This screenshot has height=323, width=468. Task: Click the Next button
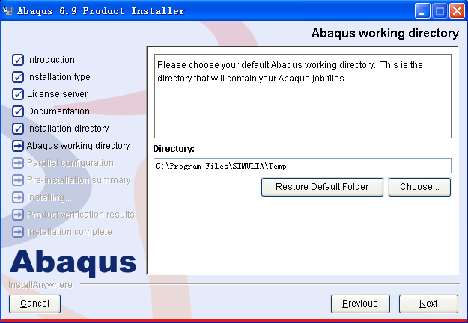coord(428,304)
